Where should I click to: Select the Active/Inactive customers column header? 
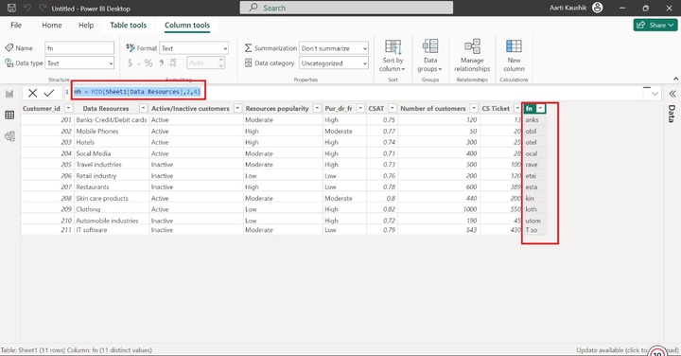pos(190,108)
